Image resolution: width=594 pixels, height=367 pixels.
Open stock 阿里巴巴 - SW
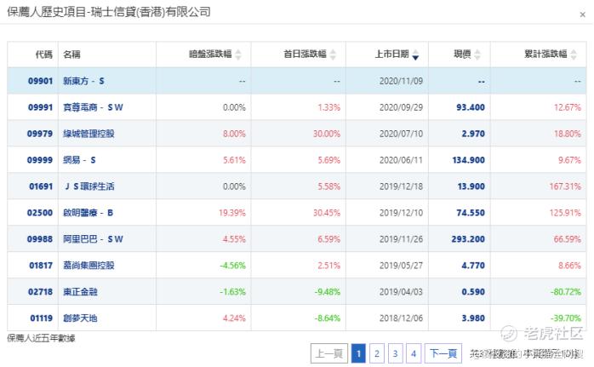click(93, 239)
